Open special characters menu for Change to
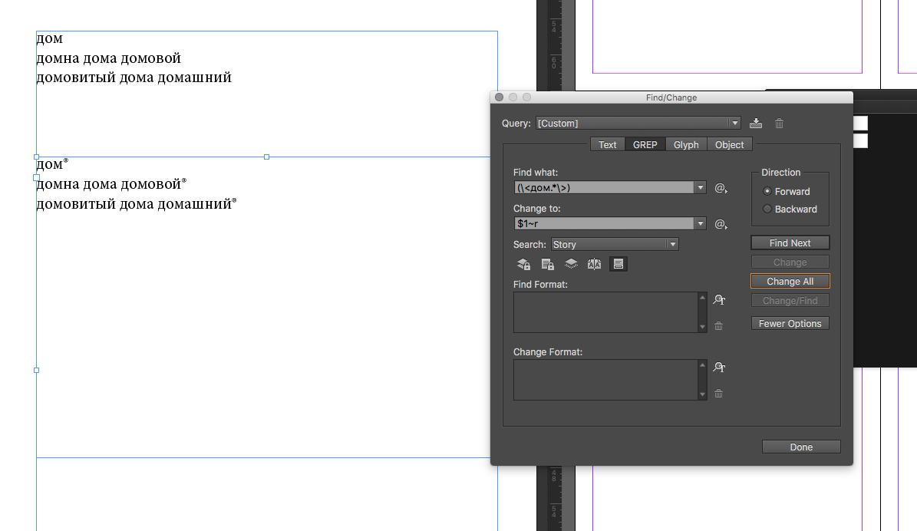This screenshot has width=917, height=531. 721,224
